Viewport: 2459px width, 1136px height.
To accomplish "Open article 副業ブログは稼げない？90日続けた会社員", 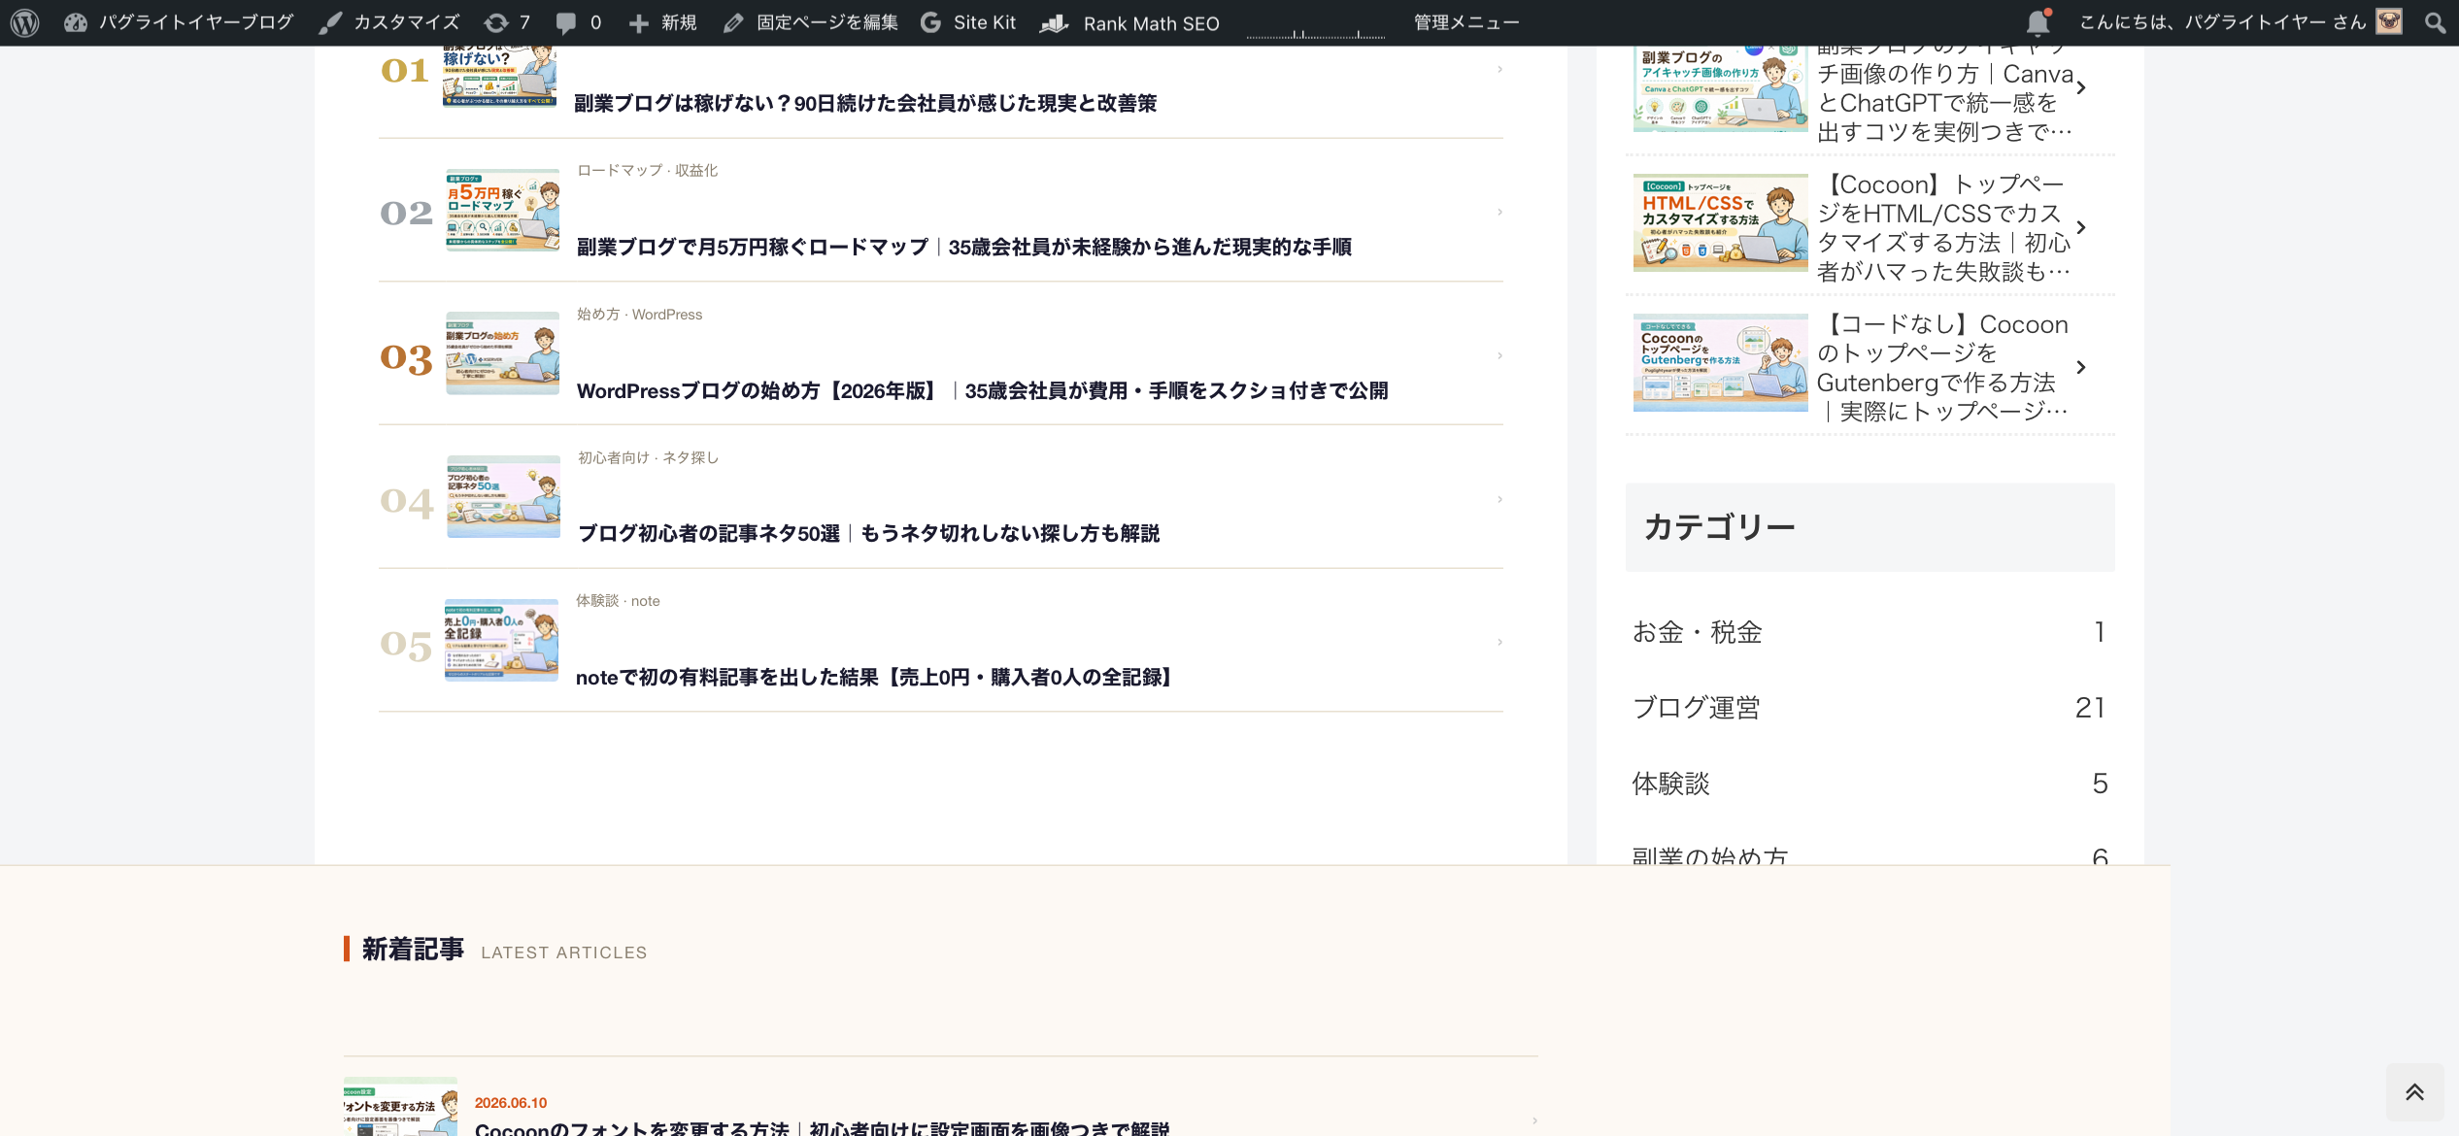I will click(865, 103).
